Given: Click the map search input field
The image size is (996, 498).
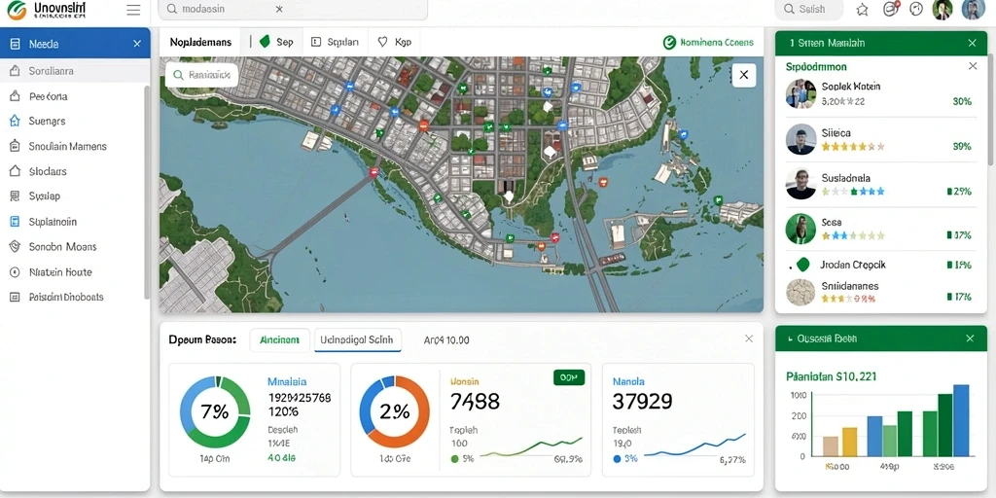Looking at the screenshot, I should tap(202, 75).
